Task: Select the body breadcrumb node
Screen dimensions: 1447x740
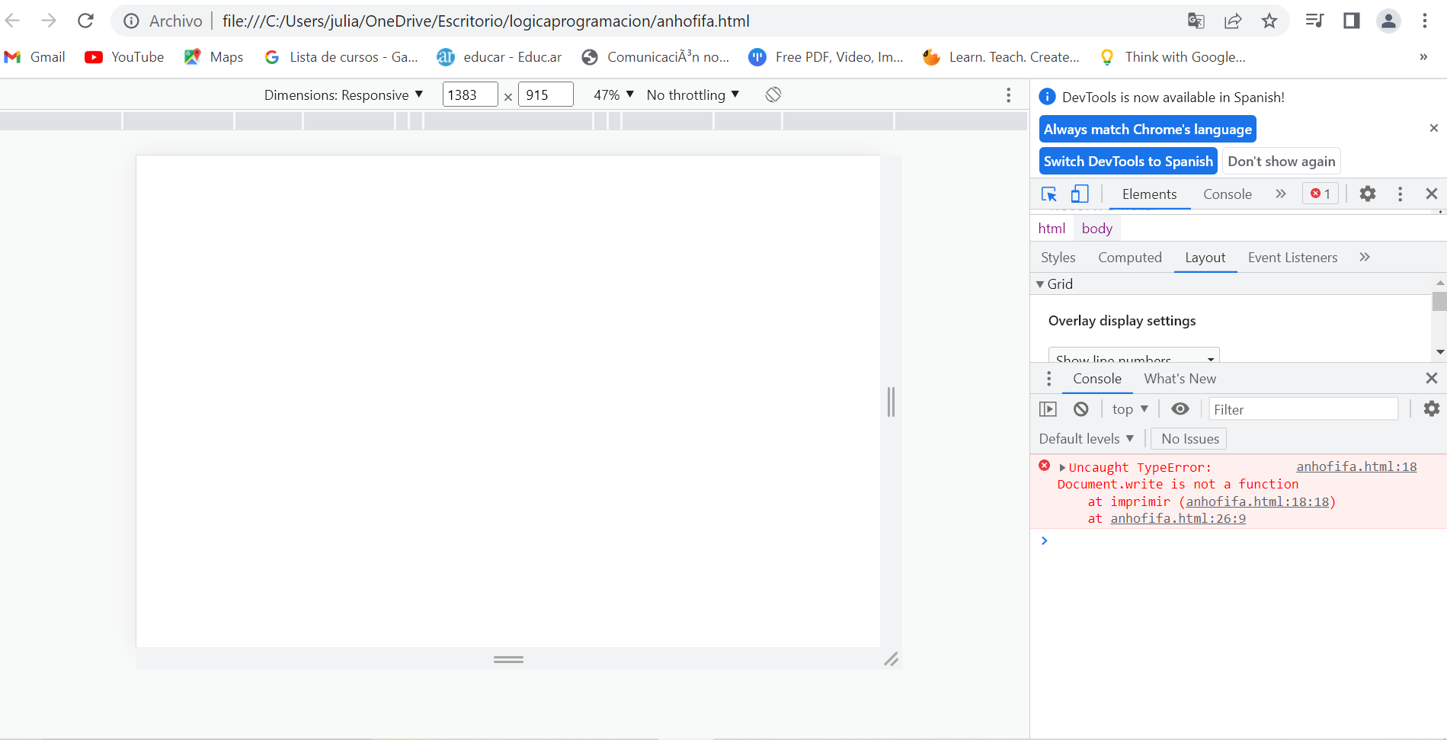Action: click(1096, 229)
